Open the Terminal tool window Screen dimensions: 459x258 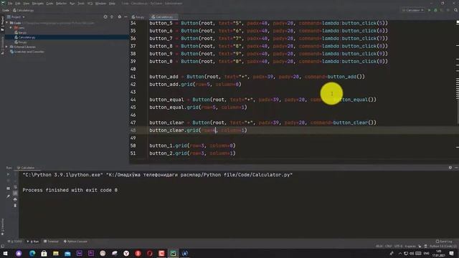click(x=51, y=242)
